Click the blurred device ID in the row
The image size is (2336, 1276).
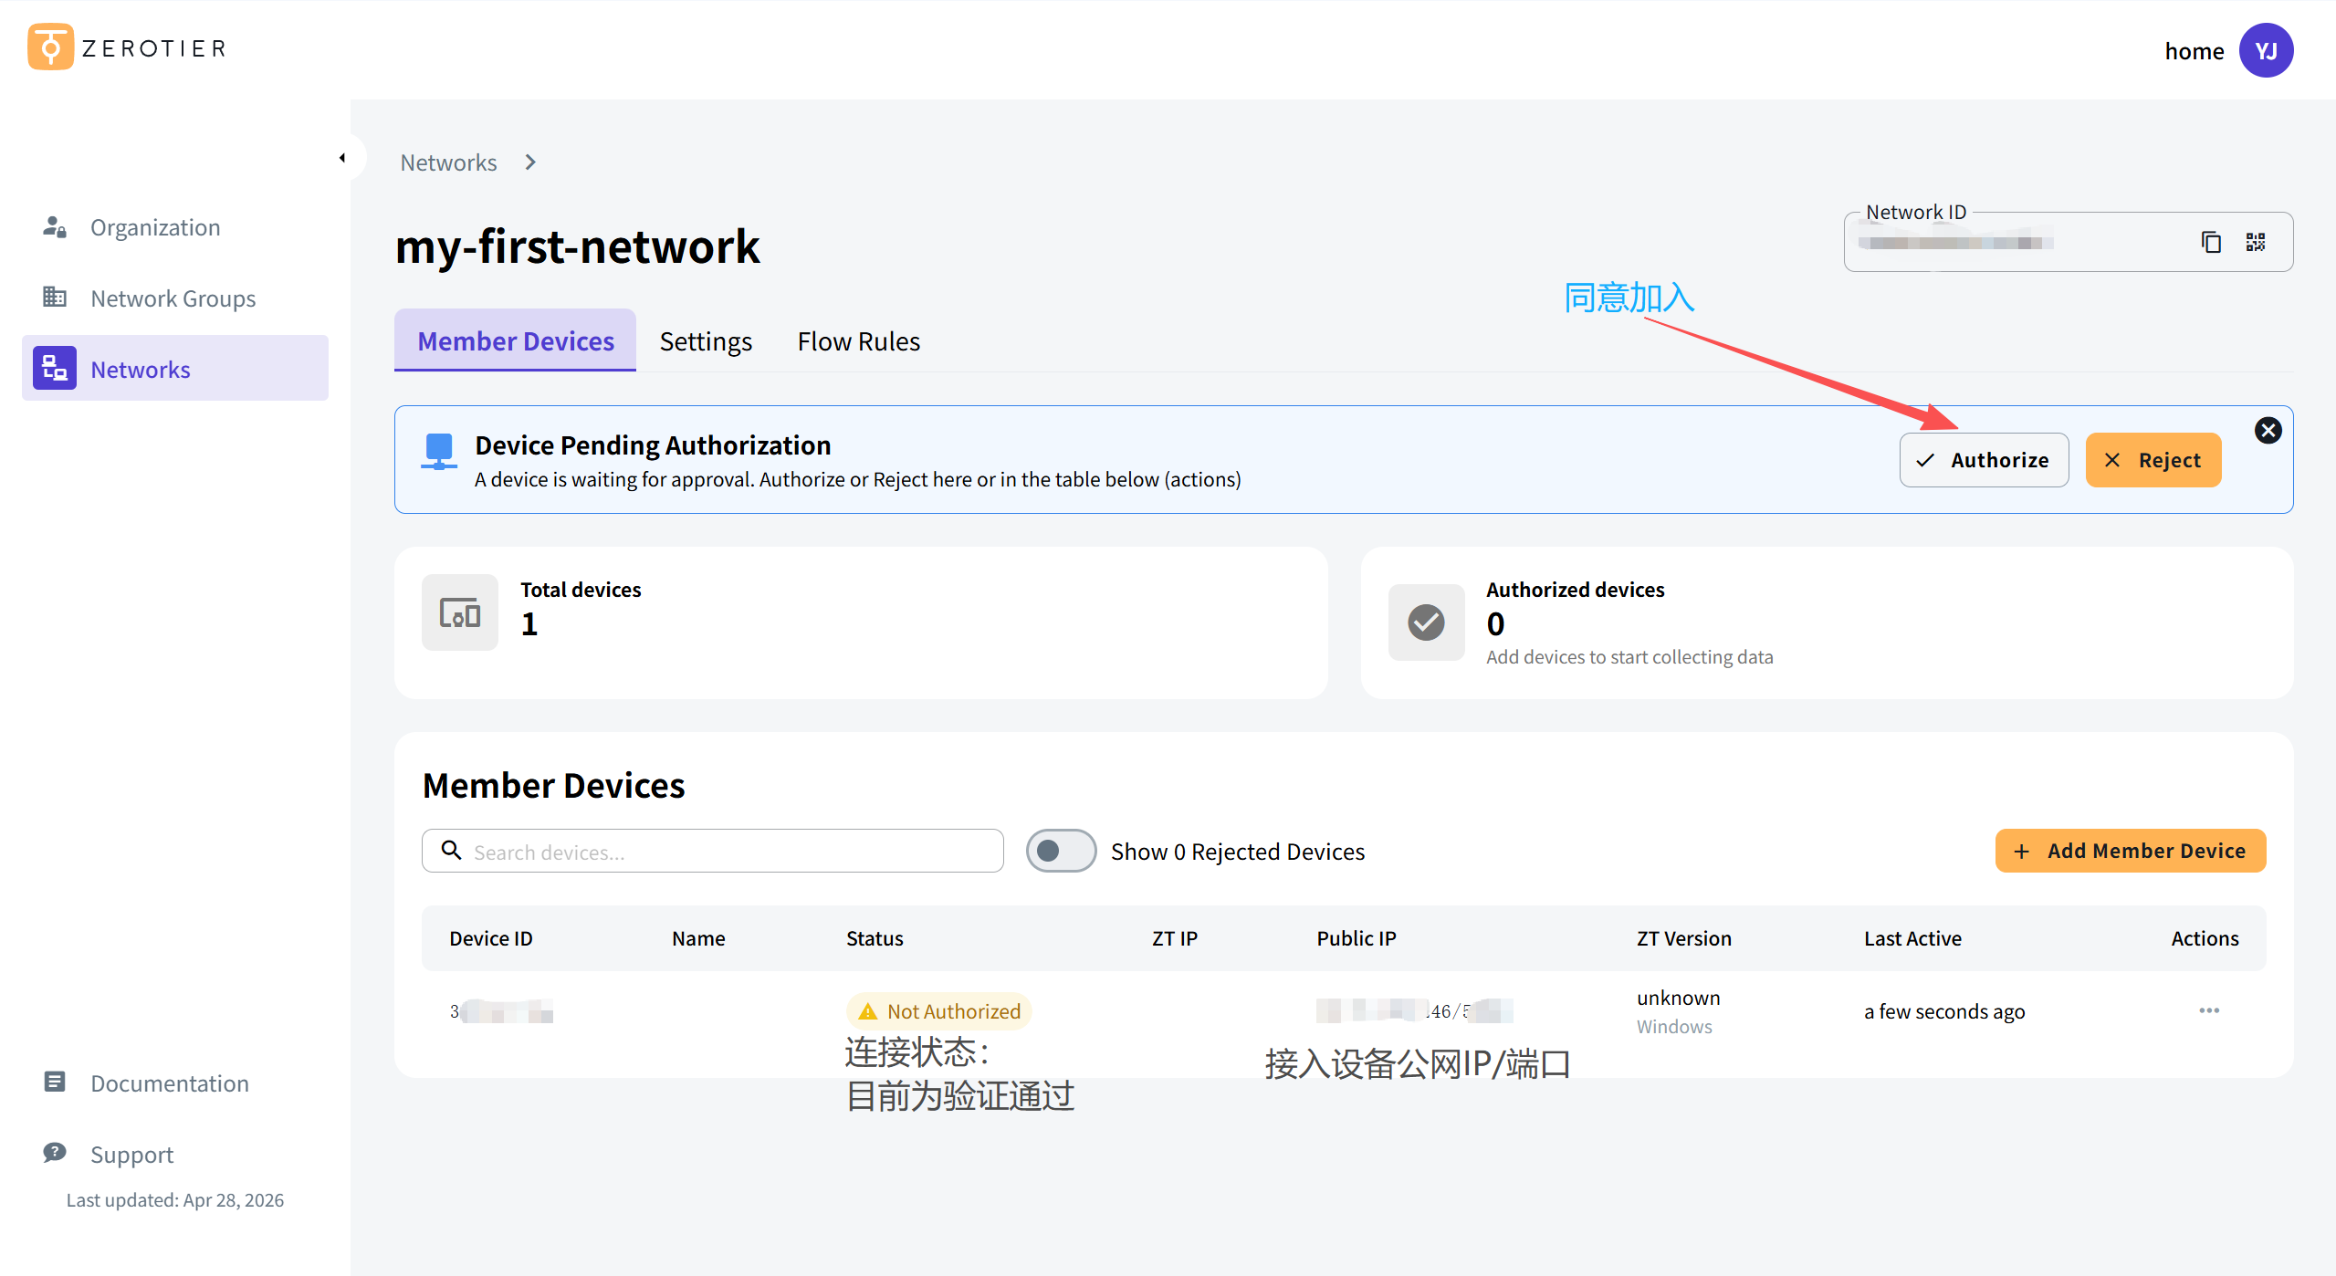pyautogui.click(x=501, y=1011)
